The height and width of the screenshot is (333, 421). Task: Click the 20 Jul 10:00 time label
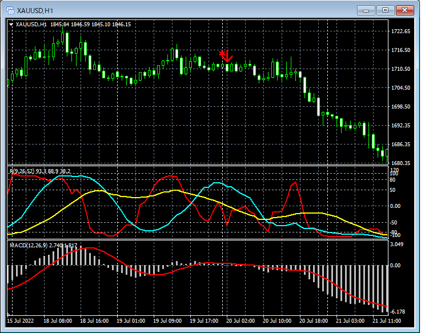coord(277,321)
